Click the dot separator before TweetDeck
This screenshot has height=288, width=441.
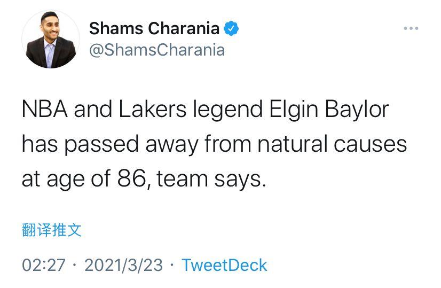point(172,265)
